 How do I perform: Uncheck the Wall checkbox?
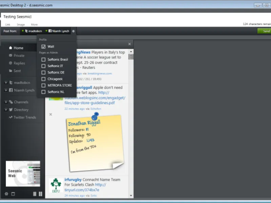click(43, 47)
